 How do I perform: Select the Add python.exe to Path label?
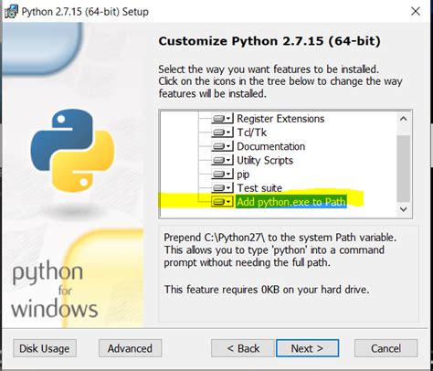291,202
